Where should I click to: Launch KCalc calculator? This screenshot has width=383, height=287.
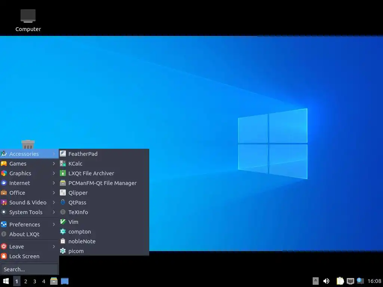click(x=104, y=164)
